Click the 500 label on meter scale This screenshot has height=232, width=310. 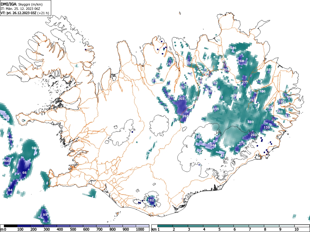pos(73,229)
